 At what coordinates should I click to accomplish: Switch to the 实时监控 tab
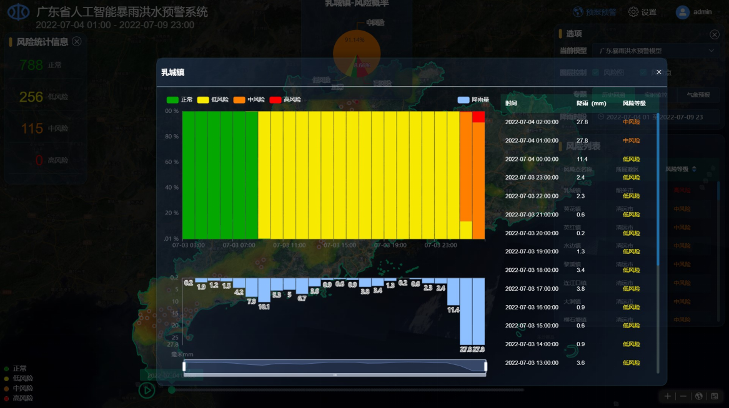[656, 94]
